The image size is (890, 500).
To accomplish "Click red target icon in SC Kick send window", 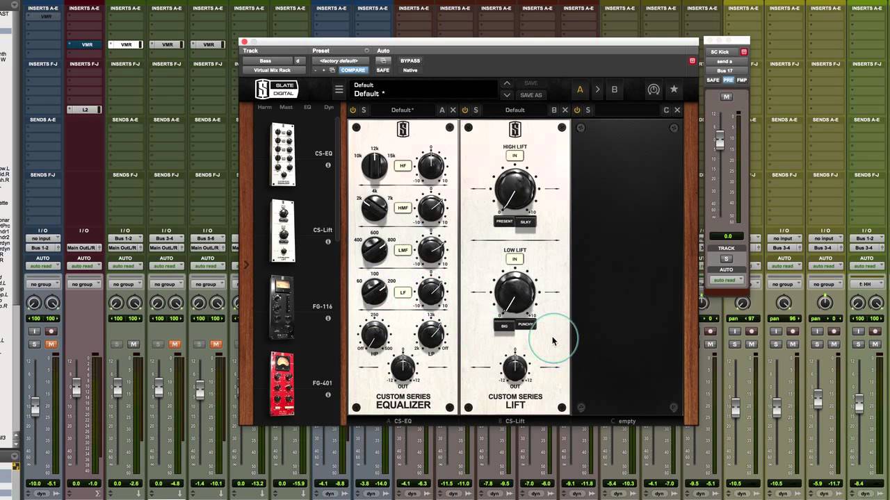I will coord(744,52).
